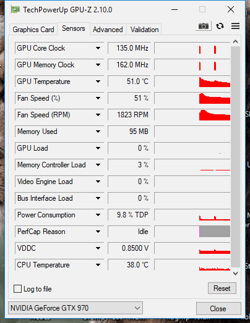Minimize the GPU-Z window
This screenshot has width=250, height=323.
pos(175,9)
